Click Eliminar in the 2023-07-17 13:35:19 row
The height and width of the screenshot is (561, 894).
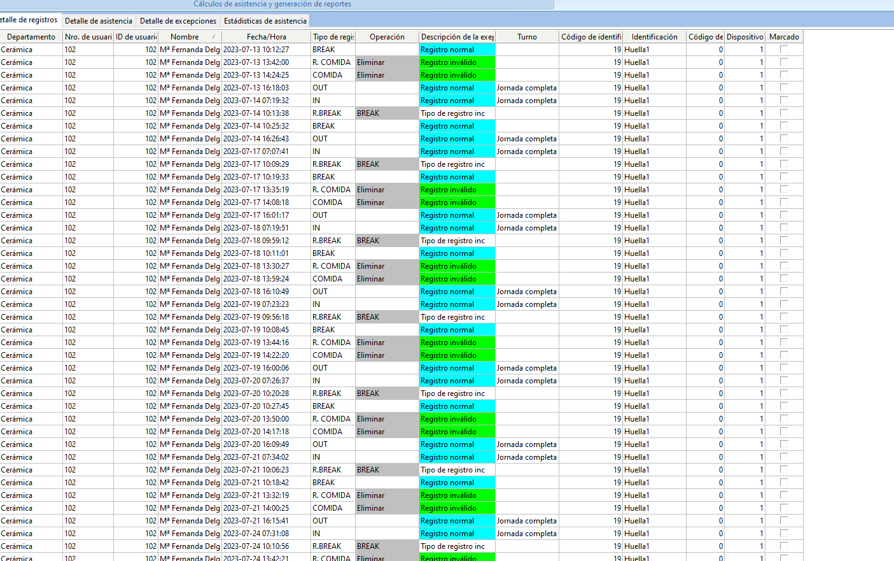pos(387,190)
